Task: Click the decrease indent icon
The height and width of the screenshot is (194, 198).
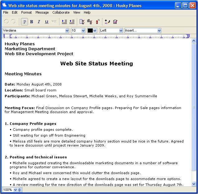Action: (x=72, y=22)
